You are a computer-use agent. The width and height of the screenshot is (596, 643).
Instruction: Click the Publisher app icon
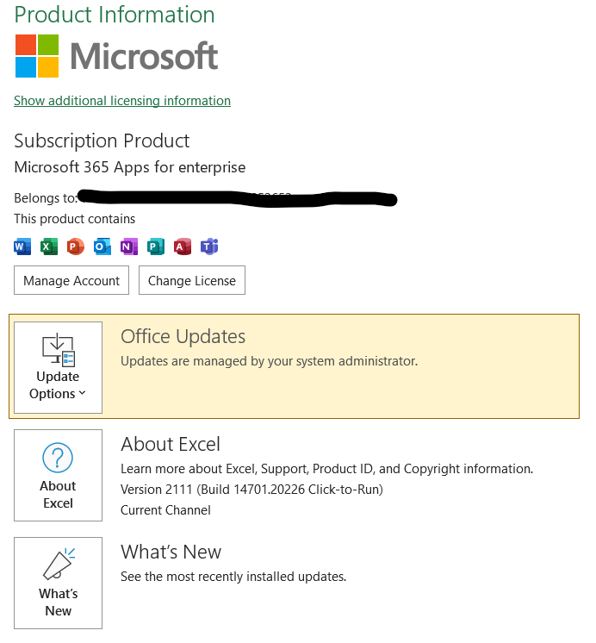pos(156,247)
